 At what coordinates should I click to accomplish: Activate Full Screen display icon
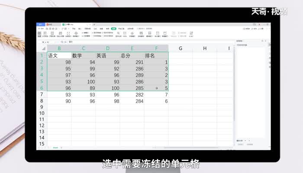coord(68,34)
